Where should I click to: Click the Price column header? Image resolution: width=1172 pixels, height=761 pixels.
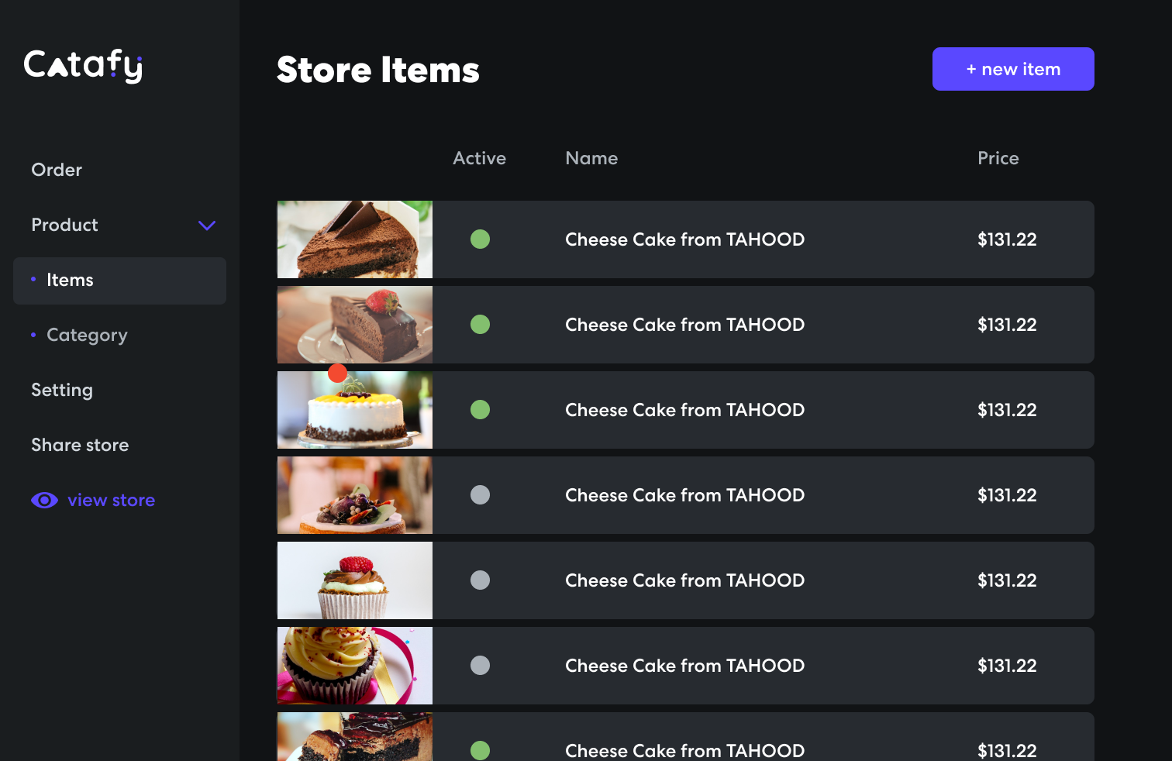pos(998,158)
